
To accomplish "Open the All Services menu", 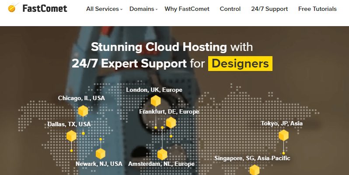I will point(103,9).
